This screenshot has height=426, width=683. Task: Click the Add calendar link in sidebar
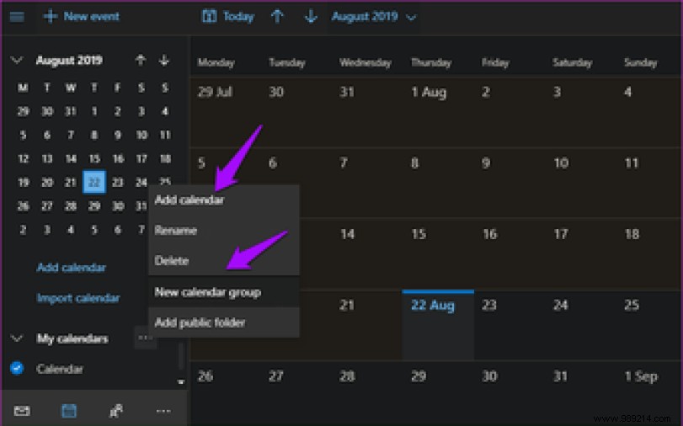click(x=72, y=267)
